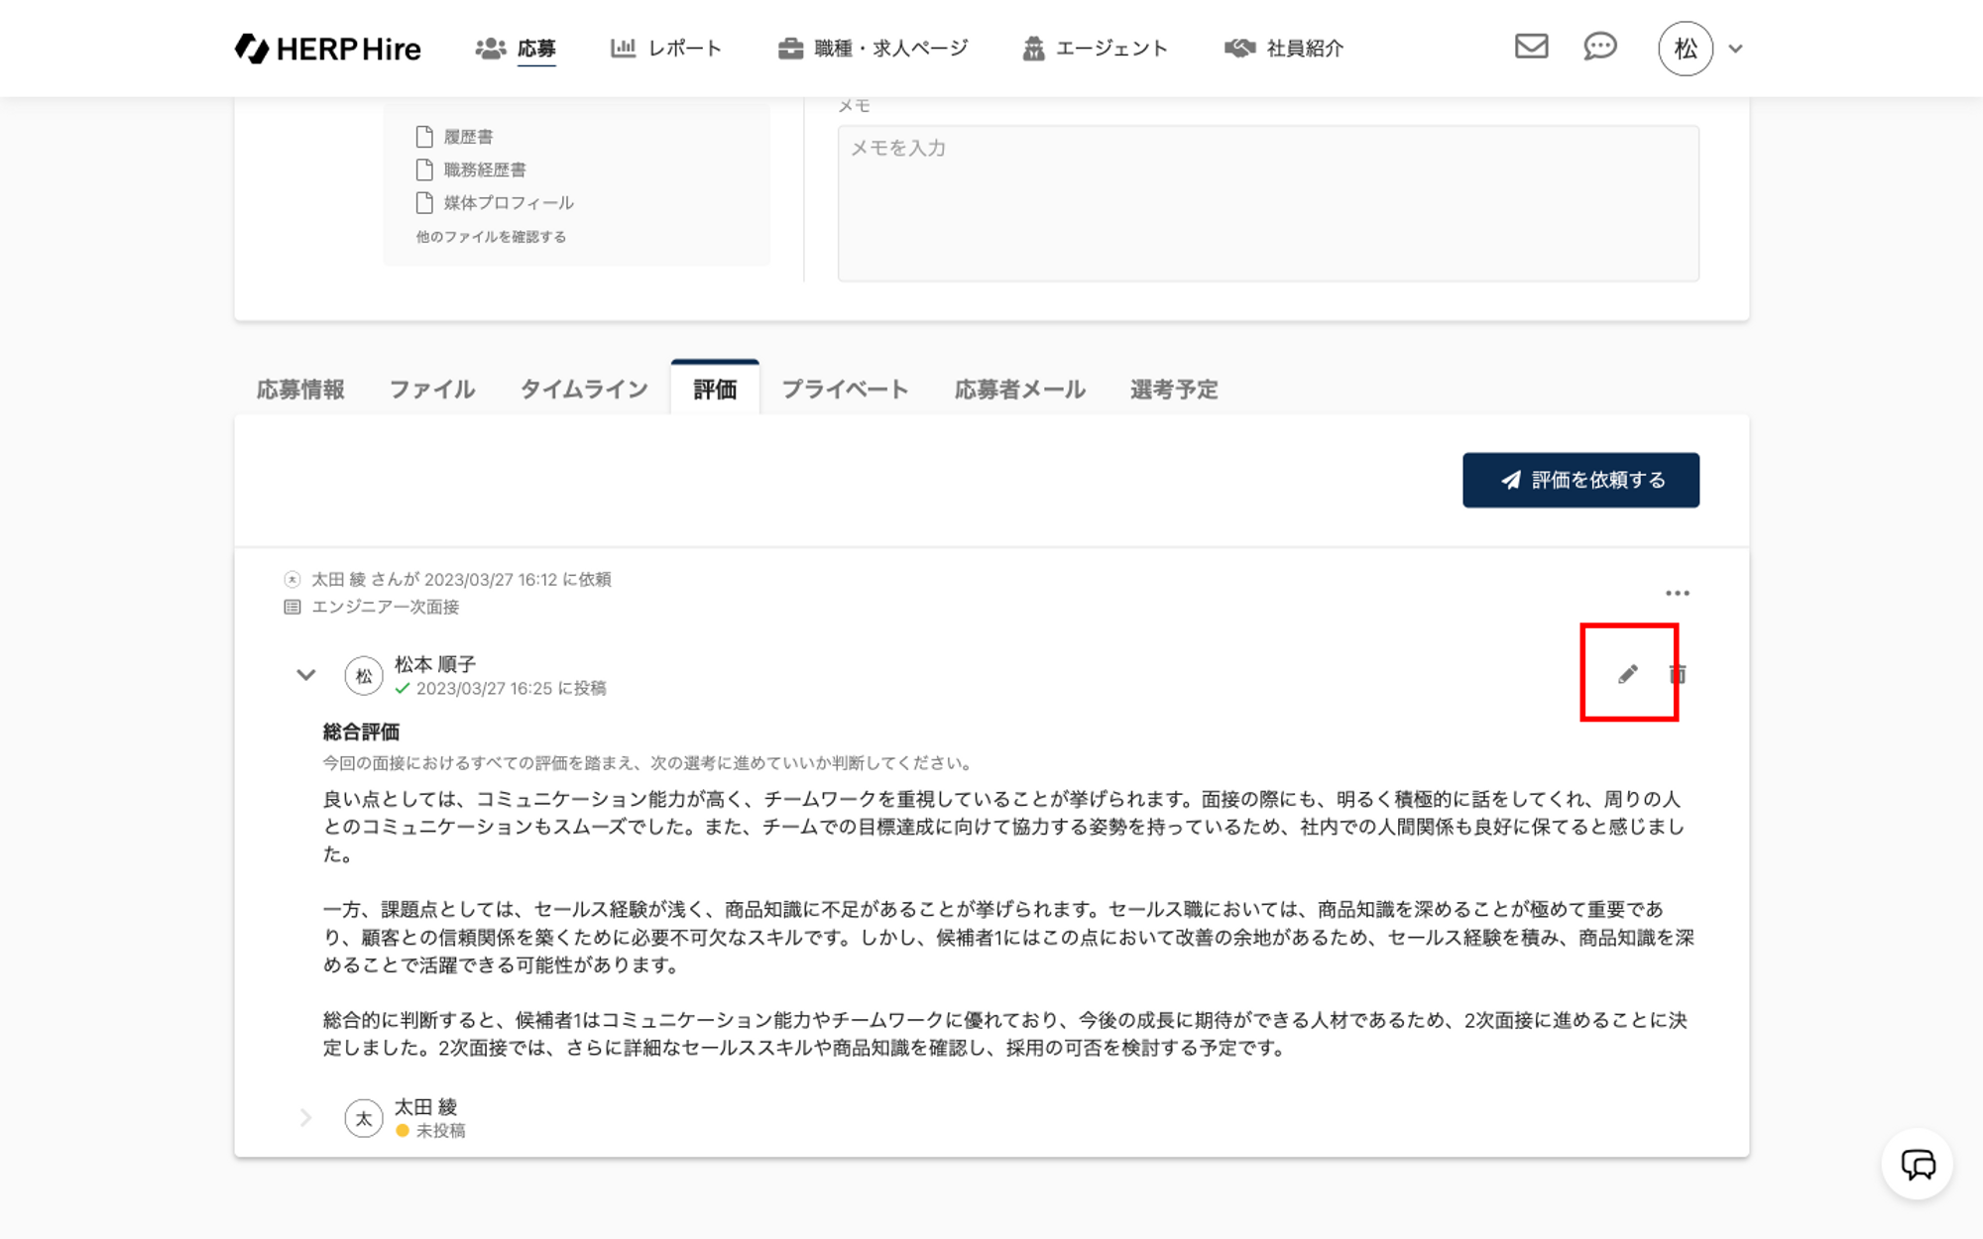This screenshot has height=1239, width=1983.
Task: Click 他のファイルを確認する link
Action: click(491, 237)
